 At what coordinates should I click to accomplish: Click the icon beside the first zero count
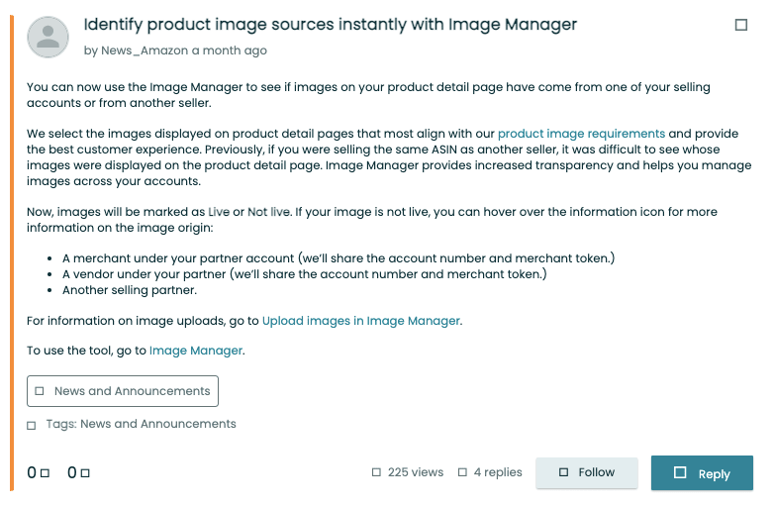46,473
